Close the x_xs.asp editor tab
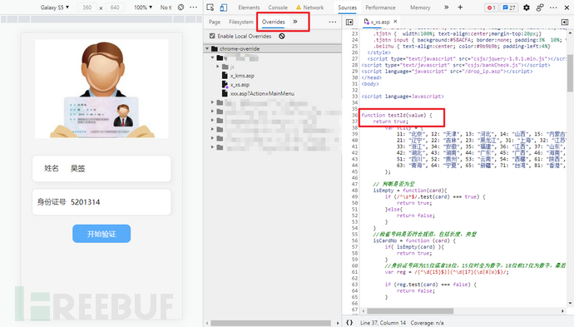 (x=395, y=22)
